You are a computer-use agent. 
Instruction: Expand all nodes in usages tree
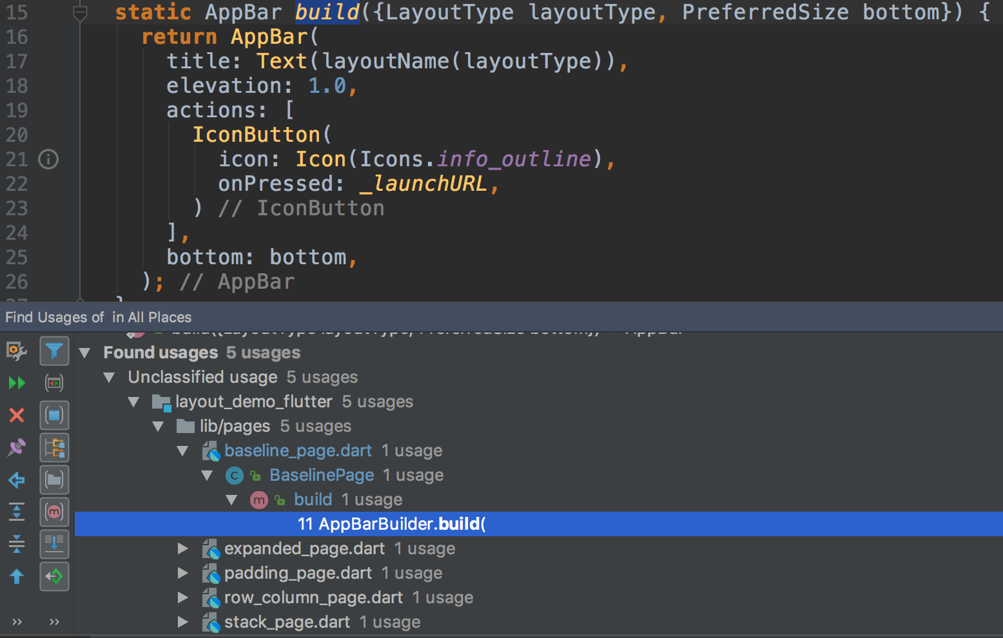[x=17, y=512]
